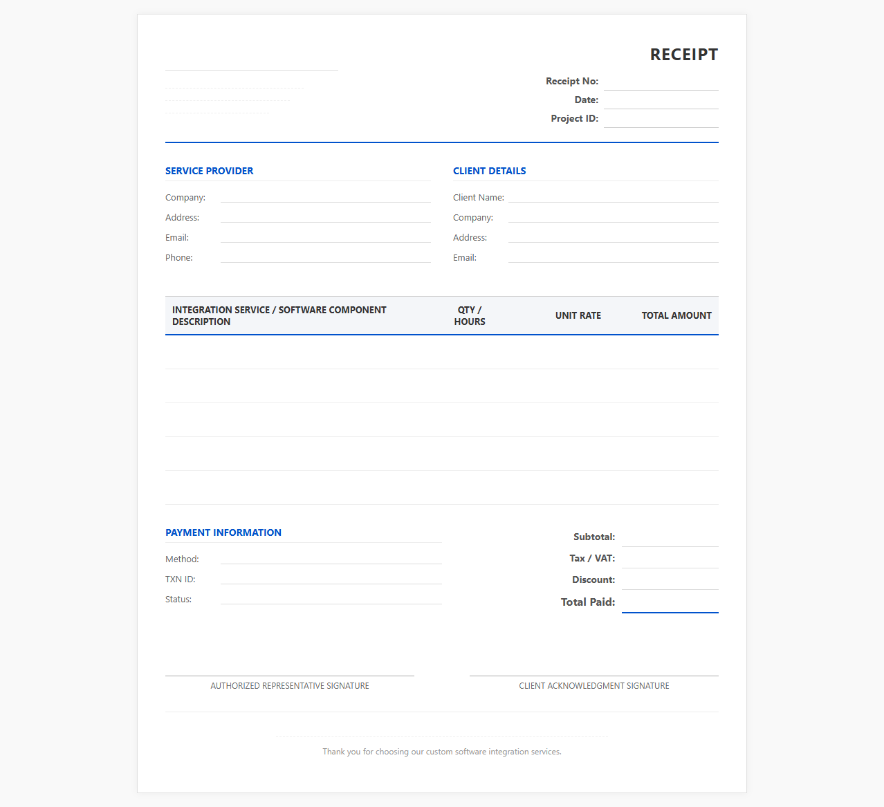Click the TXN ID field
Screen dimensions: 884x807
[x=331, y=578]
